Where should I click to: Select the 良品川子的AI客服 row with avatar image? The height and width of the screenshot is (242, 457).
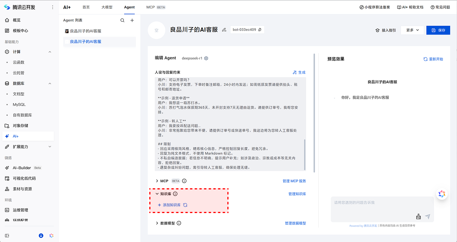(x=99, y=31)
